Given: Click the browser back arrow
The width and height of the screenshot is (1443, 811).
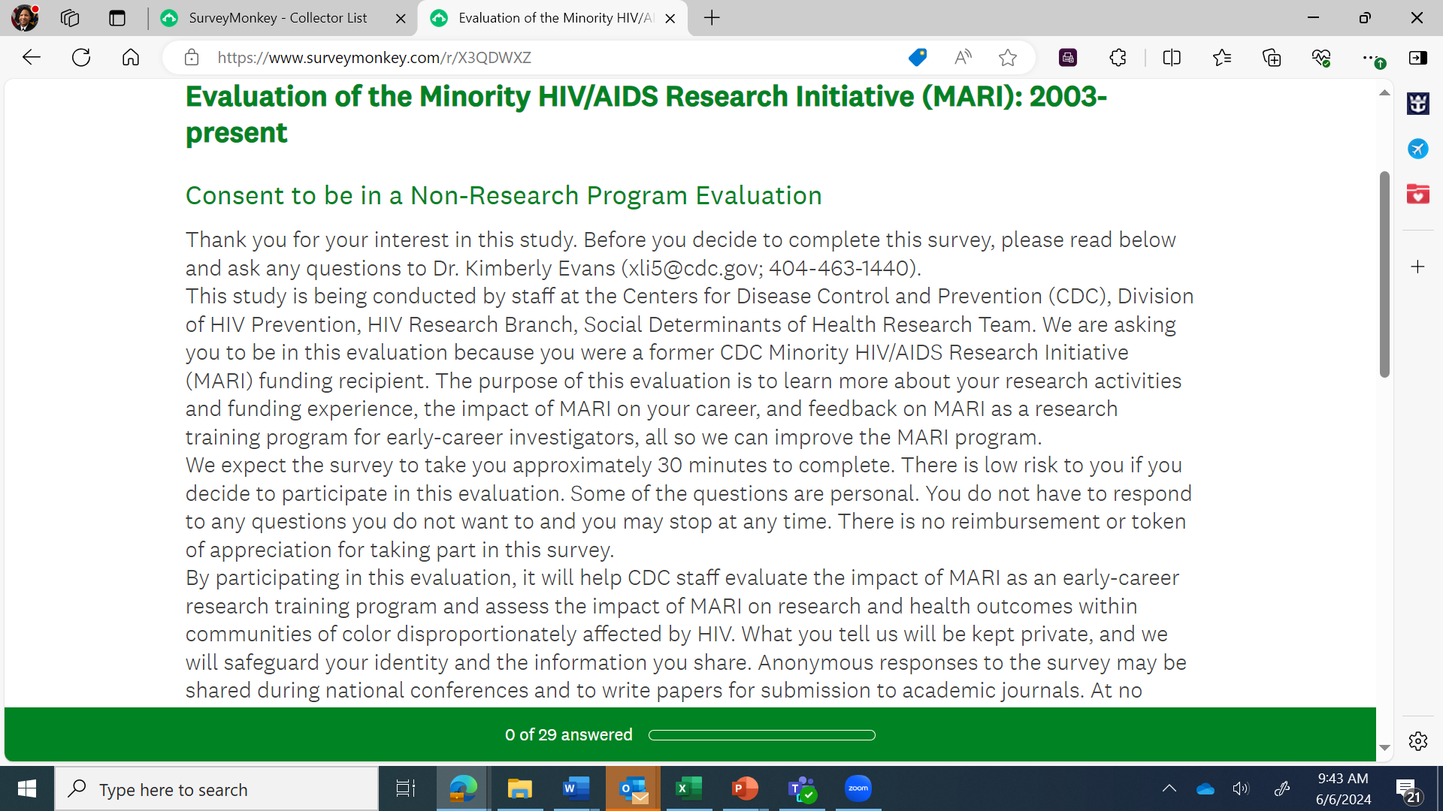Looking at the screenshot, I should click(x=32, y=58).
